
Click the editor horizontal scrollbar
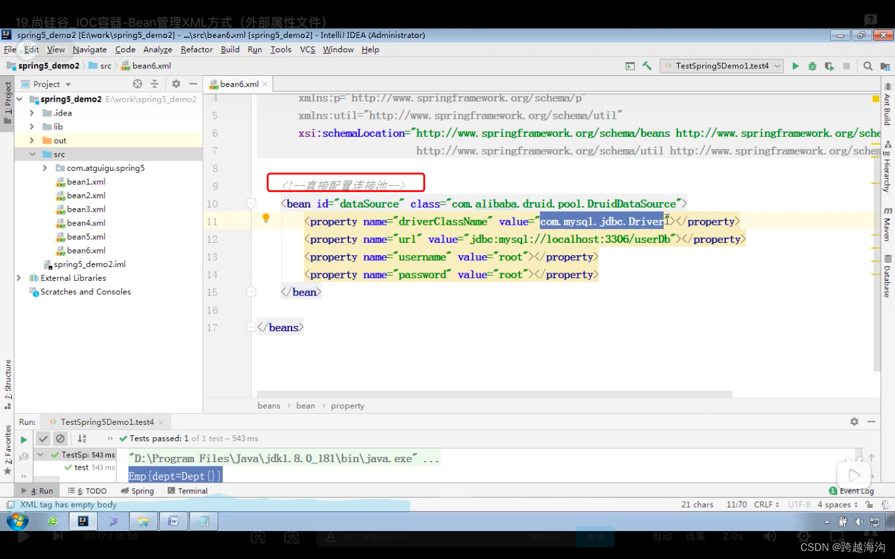coord(495,394)
